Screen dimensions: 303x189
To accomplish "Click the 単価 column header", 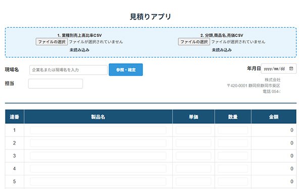I will 193,117.
